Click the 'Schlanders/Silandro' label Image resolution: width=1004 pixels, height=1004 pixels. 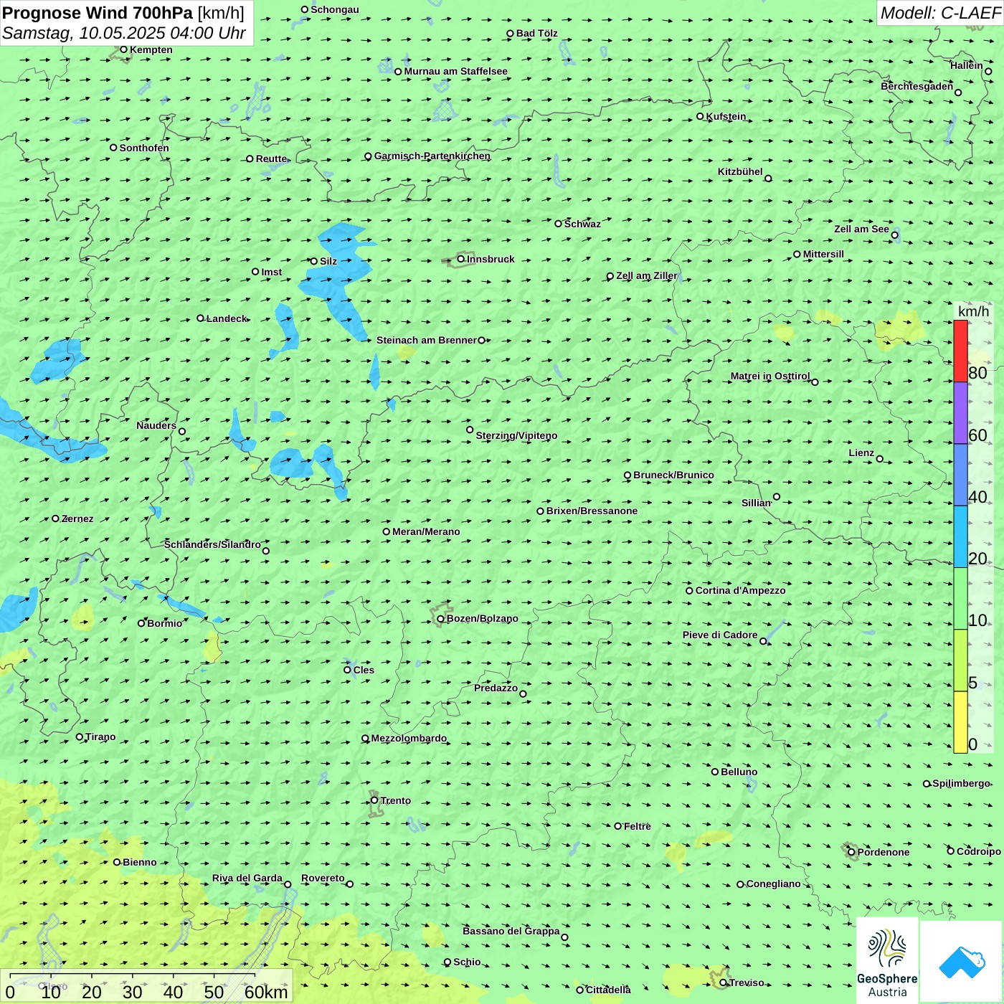point(212,544)
